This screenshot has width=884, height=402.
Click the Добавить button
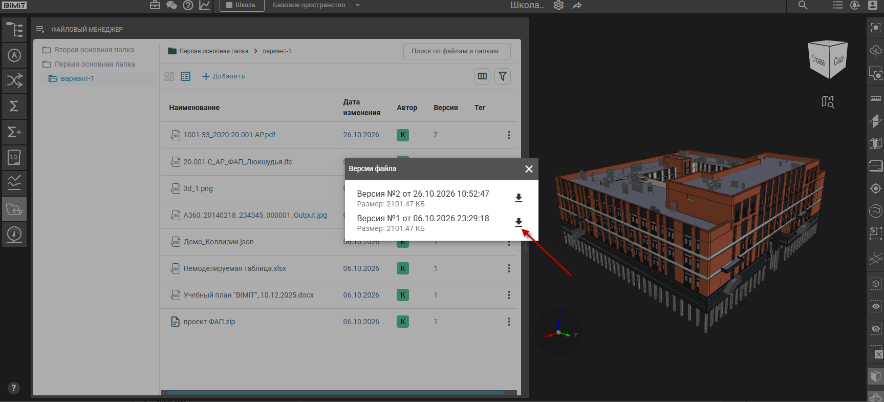224,76
